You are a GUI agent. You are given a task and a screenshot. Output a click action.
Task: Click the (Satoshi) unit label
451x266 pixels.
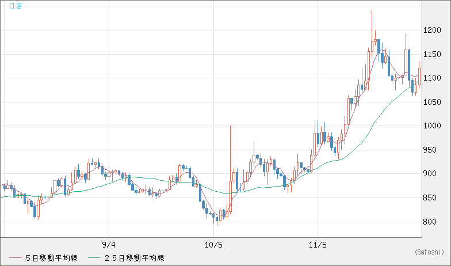429,252
